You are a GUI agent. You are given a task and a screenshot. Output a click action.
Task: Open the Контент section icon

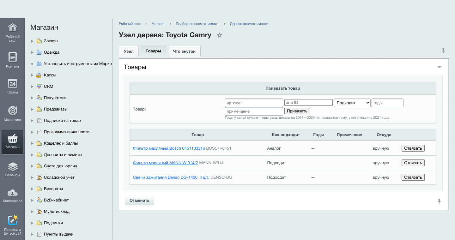coord(12,57)
